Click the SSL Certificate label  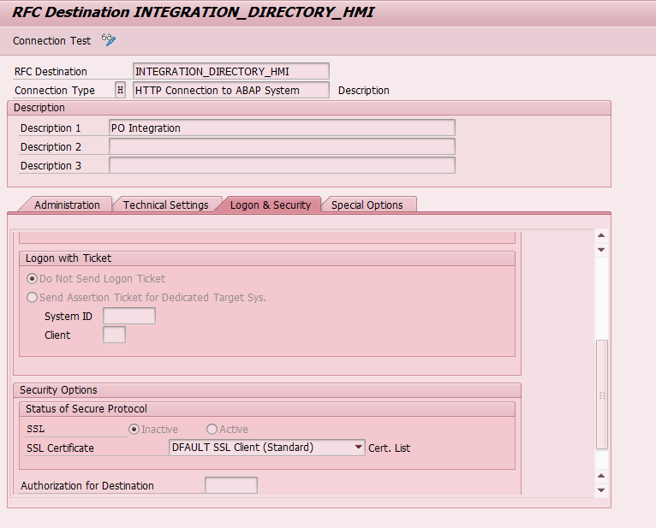coord(60,448)
